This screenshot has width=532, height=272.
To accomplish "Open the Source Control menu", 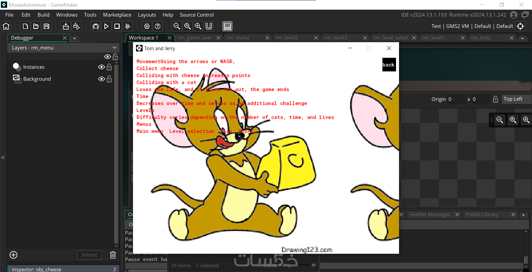I will pyautogui.click(x=197, y=15).
